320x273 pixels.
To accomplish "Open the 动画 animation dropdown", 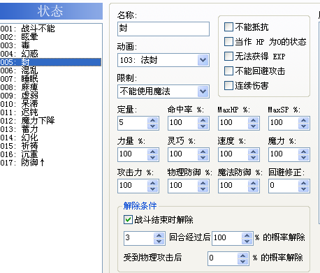I will coord(203,60).
